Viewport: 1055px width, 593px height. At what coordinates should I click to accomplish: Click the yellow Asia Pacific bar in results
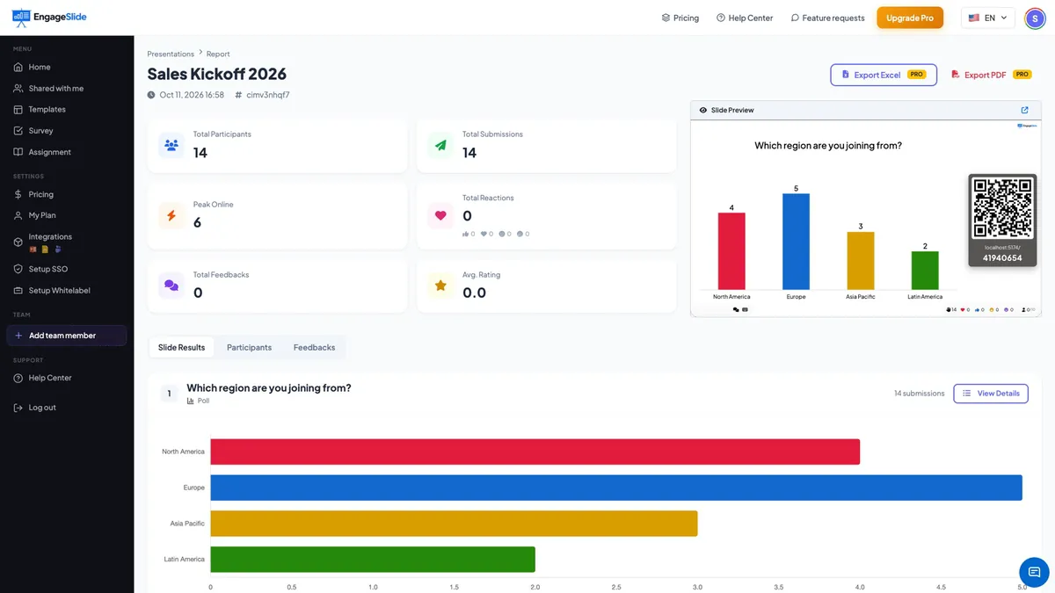pos(454,524)
